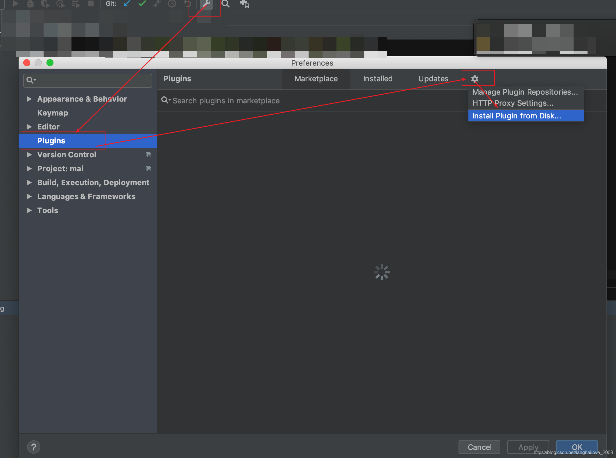
Task: Close the Preferences dialog red button
Action: [27, 63]
